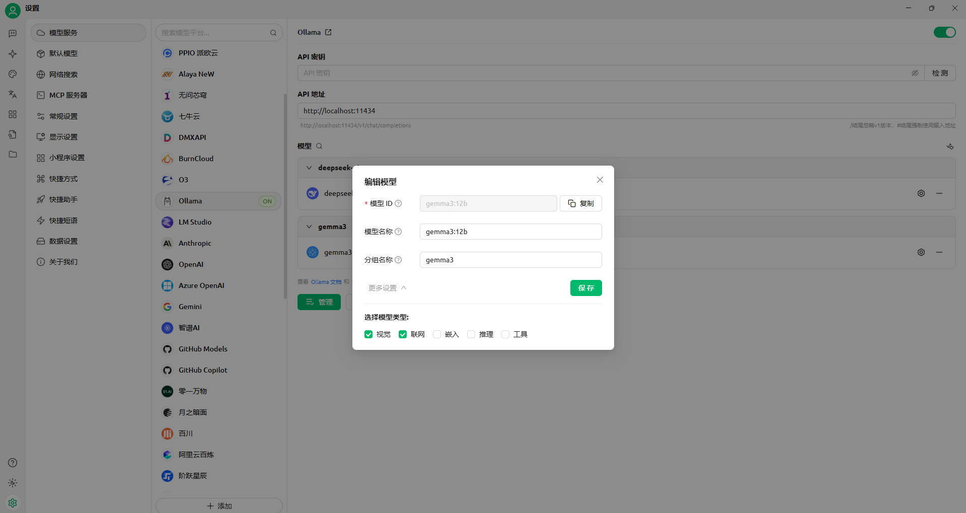Select Anthropic from the provider list
Screen dimensions: 966x513
tap(195, 243)
